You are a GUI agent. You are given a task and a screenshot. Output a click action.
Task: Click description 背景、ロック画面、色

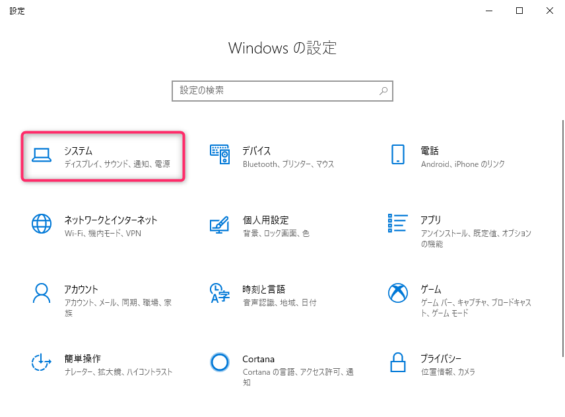coord(276,234)
